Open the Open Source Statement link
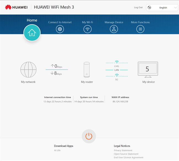Viewport: 179px width, 161px height. 126,154
